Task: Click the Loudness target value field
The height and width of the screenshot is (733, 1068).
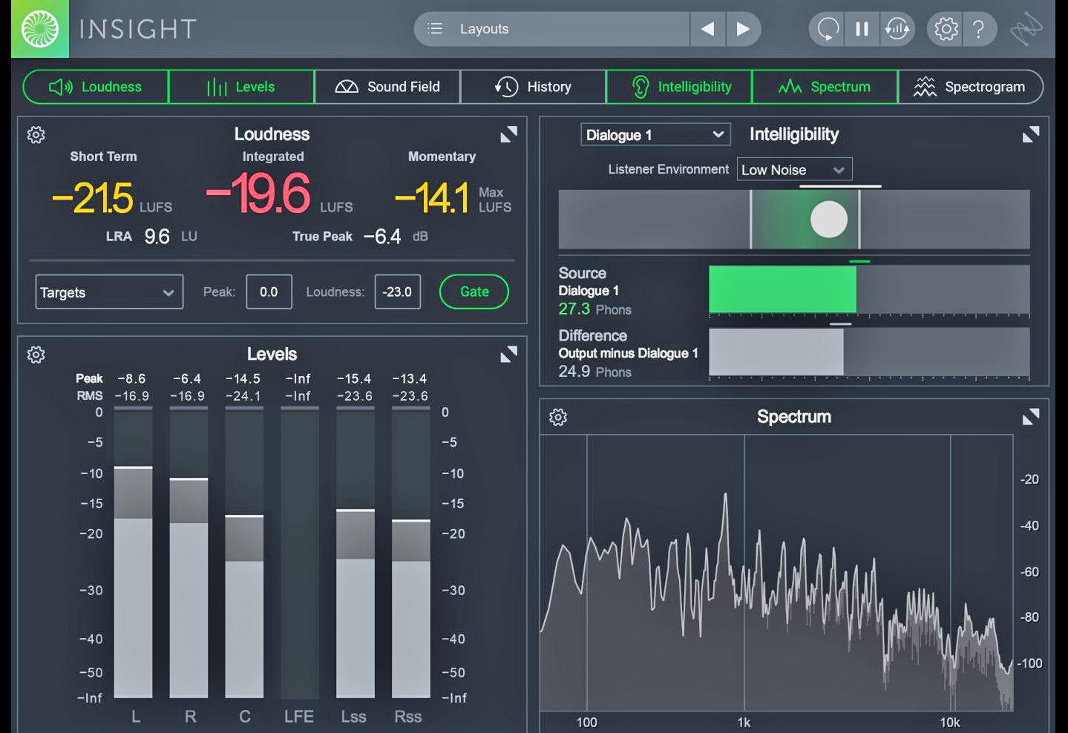Action: click(397, 292)
